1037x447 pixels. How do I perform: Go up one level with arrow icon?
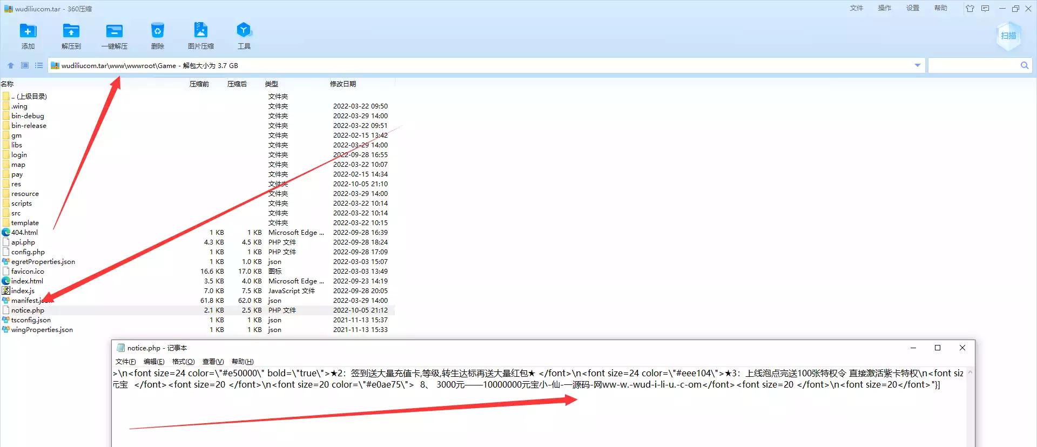click(11, 65)
